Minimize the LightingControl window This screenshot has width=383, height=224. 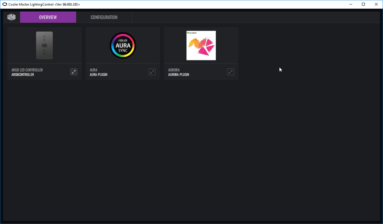point(351,4)
